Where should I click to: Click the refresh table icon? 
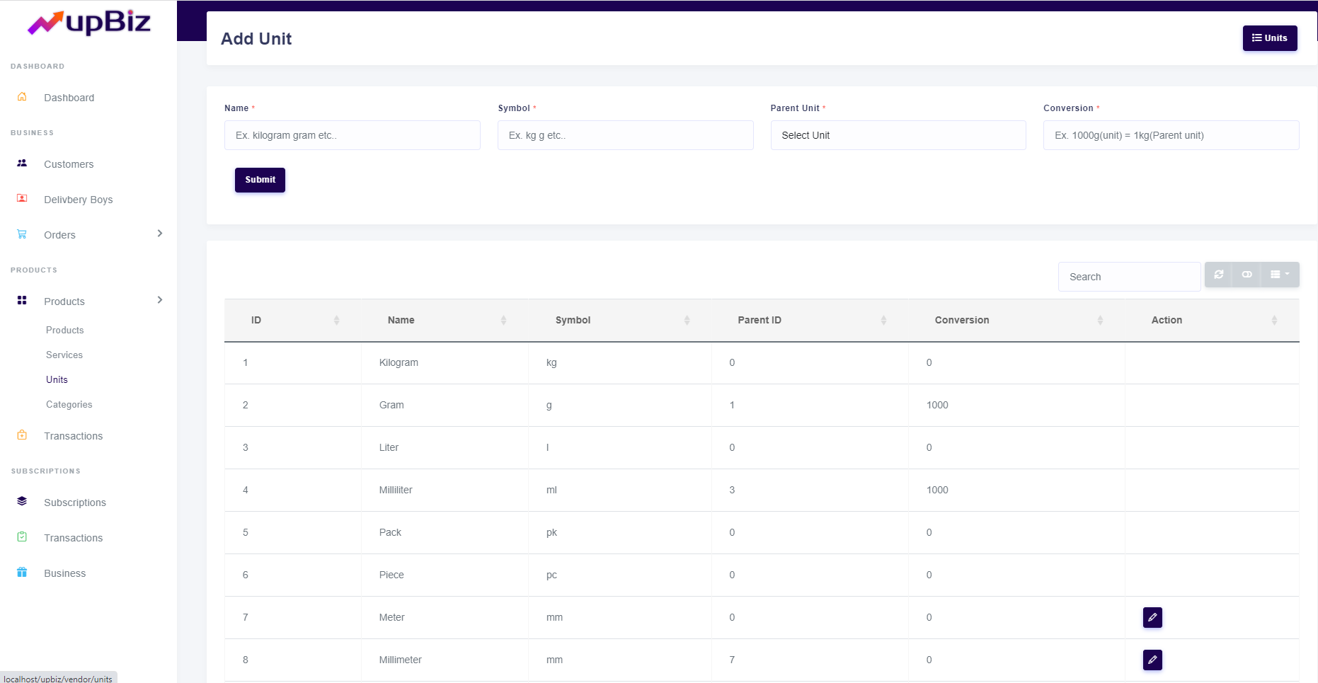[1218, 275]
